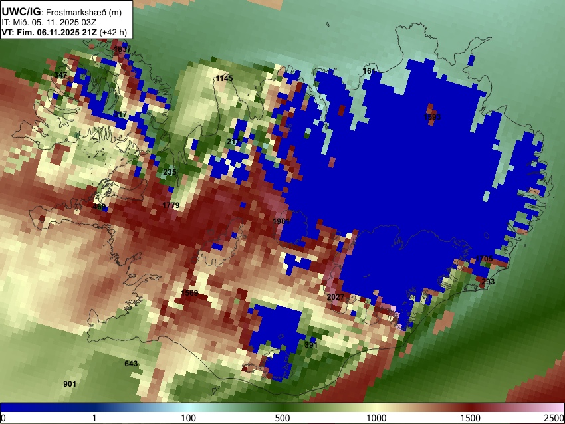The image size is (565, 424).
Task: Click the color scale tick label 500
Action: tap(282, 418)
